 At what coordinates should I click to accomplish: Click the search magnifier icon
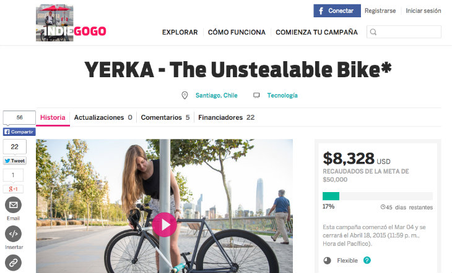(x=373, y=32)
